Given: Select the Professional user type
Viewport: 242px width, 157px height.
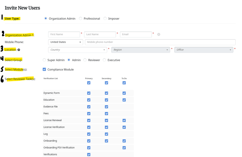Looking at the screenshot, I should [81, 19].
